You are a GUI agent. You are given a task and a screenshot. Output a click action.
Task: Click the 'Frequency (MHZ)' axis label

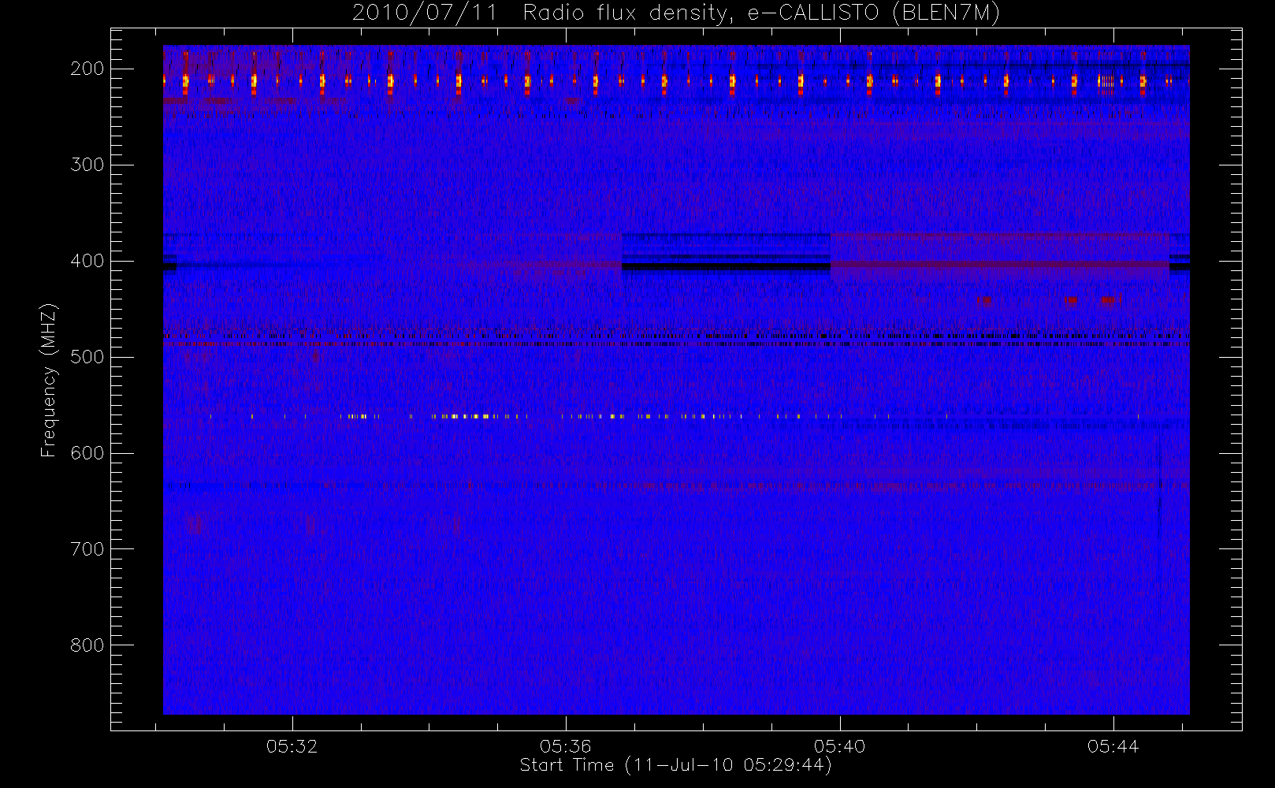click(49, 380)
